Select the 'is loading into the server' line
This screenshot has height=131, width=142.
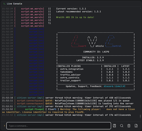68,103
